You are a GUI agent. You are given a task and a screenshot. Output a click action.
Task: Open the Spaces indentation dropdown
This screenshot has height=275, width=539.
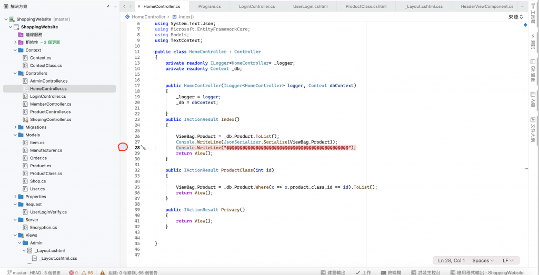(x=483, y=261)
